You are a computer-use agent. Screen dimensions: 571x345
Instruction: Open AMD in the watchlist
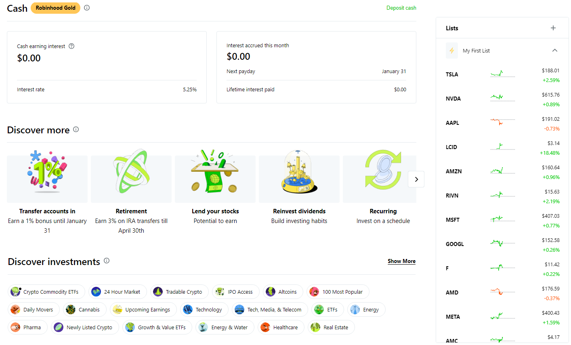point(502,293)
